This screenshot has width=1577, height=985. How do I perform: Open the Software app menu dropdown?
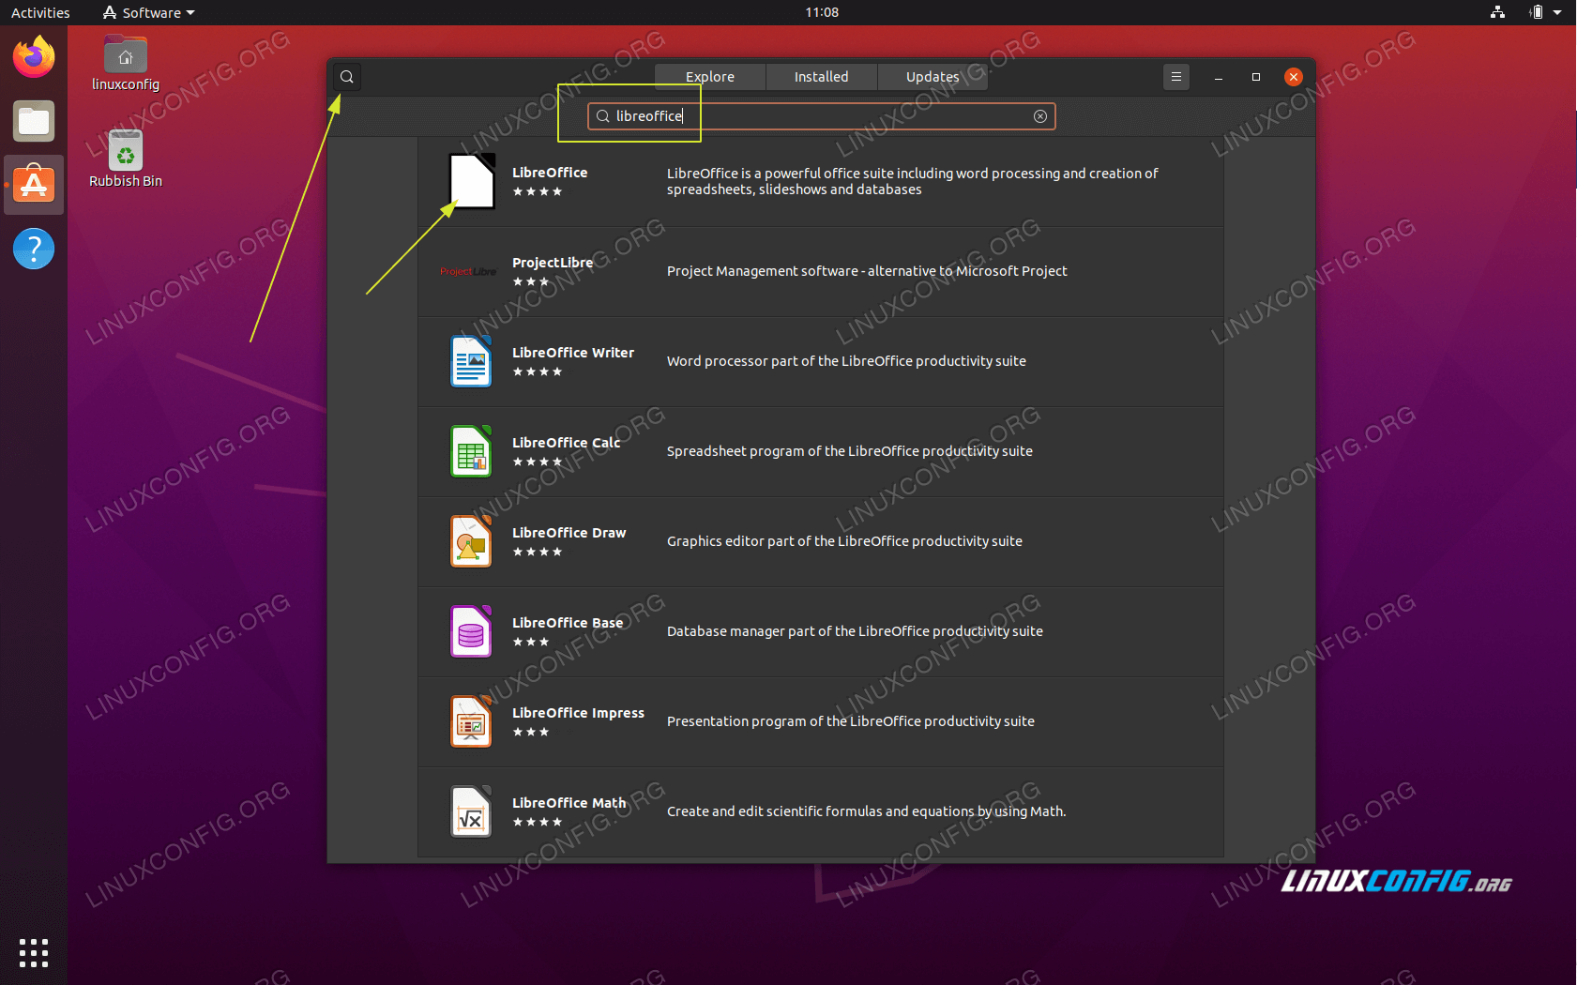click(x=149, y=12)
